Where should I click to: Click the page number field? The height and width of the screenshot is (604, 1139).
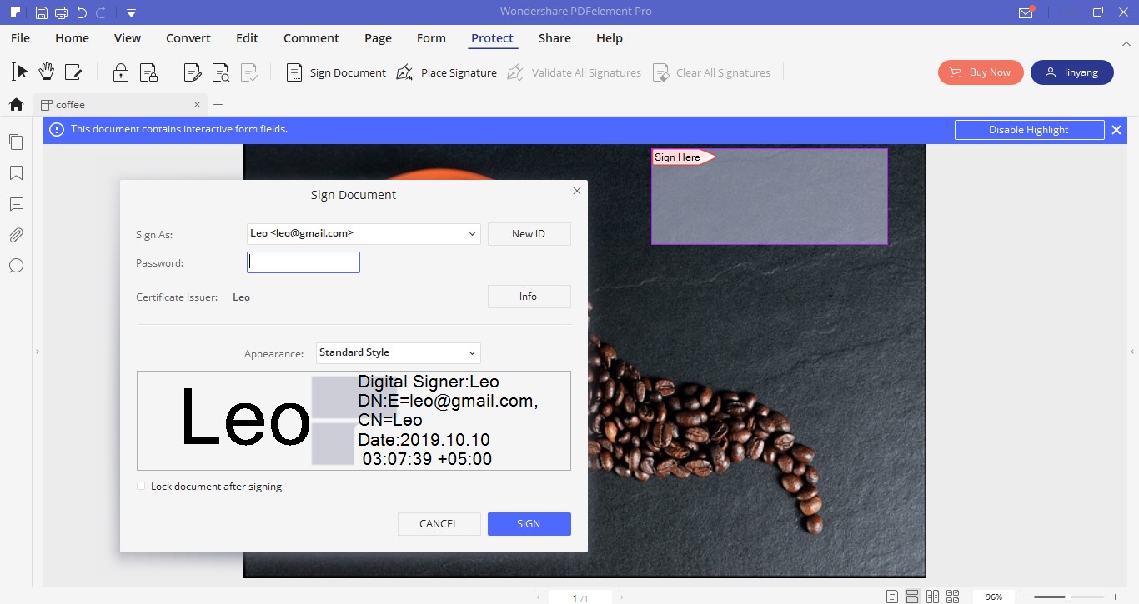pos(580,597)
